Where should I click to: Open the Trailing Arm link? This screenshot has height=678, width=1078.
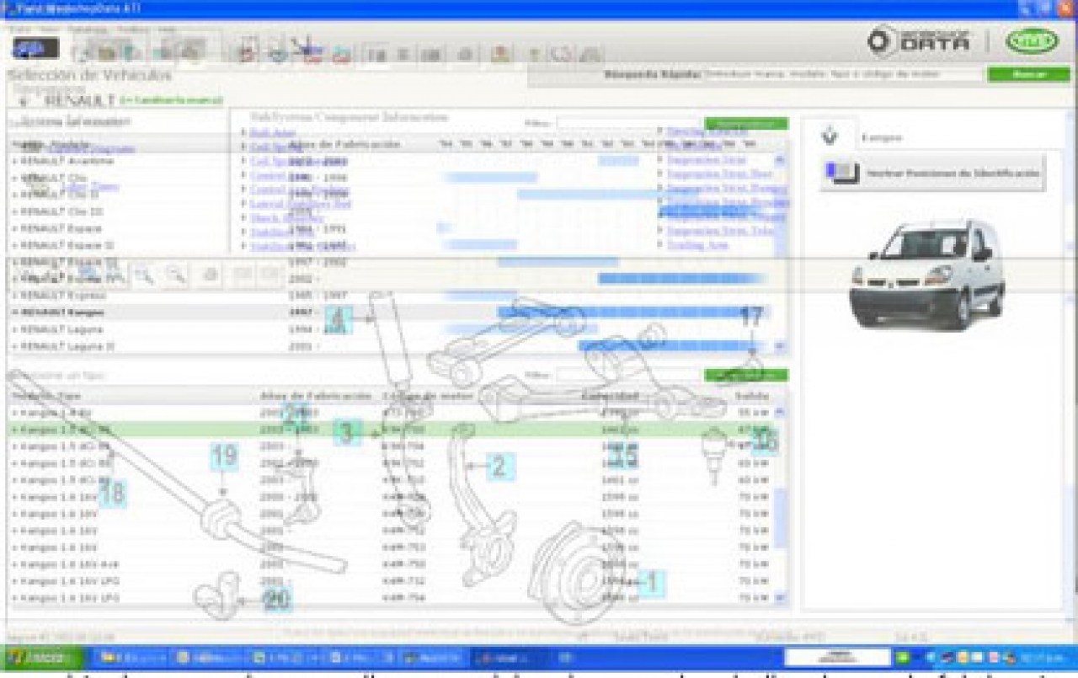coord(697,245)
